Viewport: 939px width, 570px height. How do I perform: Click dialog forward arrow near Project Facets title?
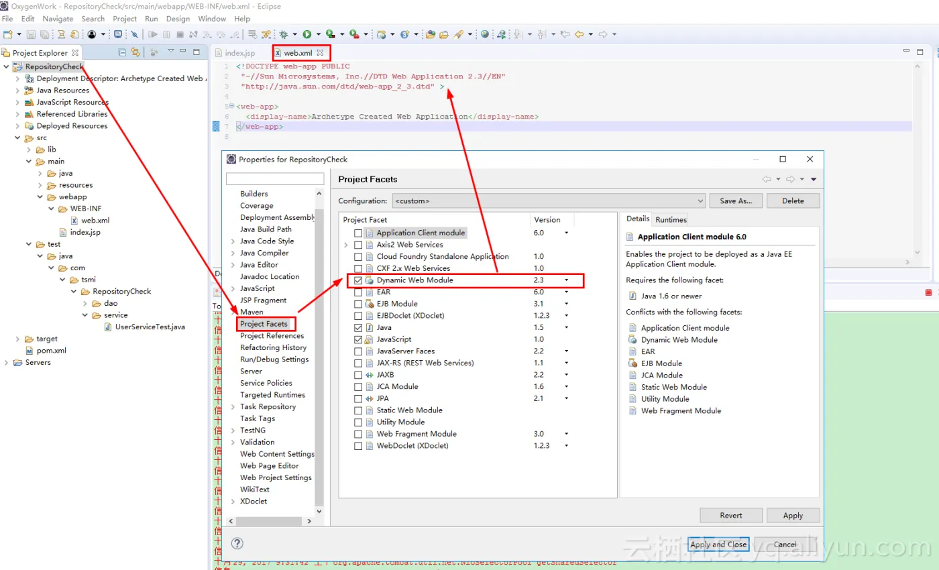[790, 180]
